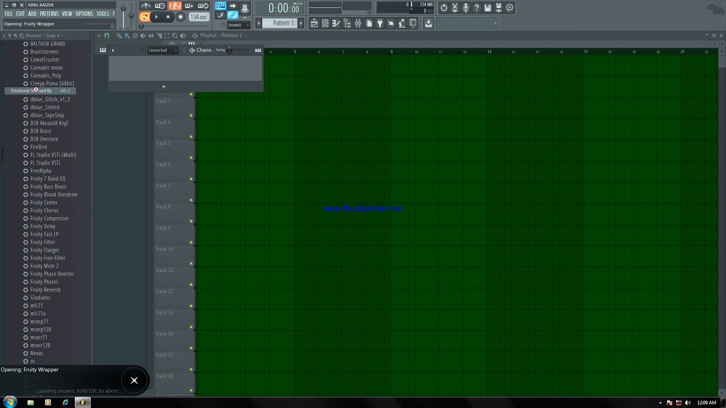This screenshot has width=726, height=408.
Task: Open the help question mark icon
Action: pyautogui.click(x=476, y=7)
